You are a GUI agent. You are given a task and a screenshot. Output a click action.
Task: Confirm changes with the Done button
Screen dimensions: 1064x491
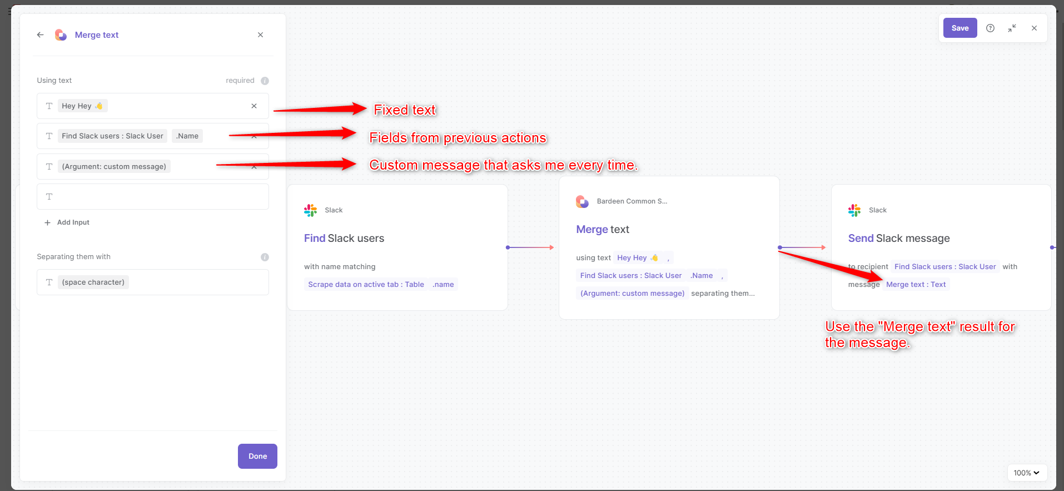[x=257, y=456]
